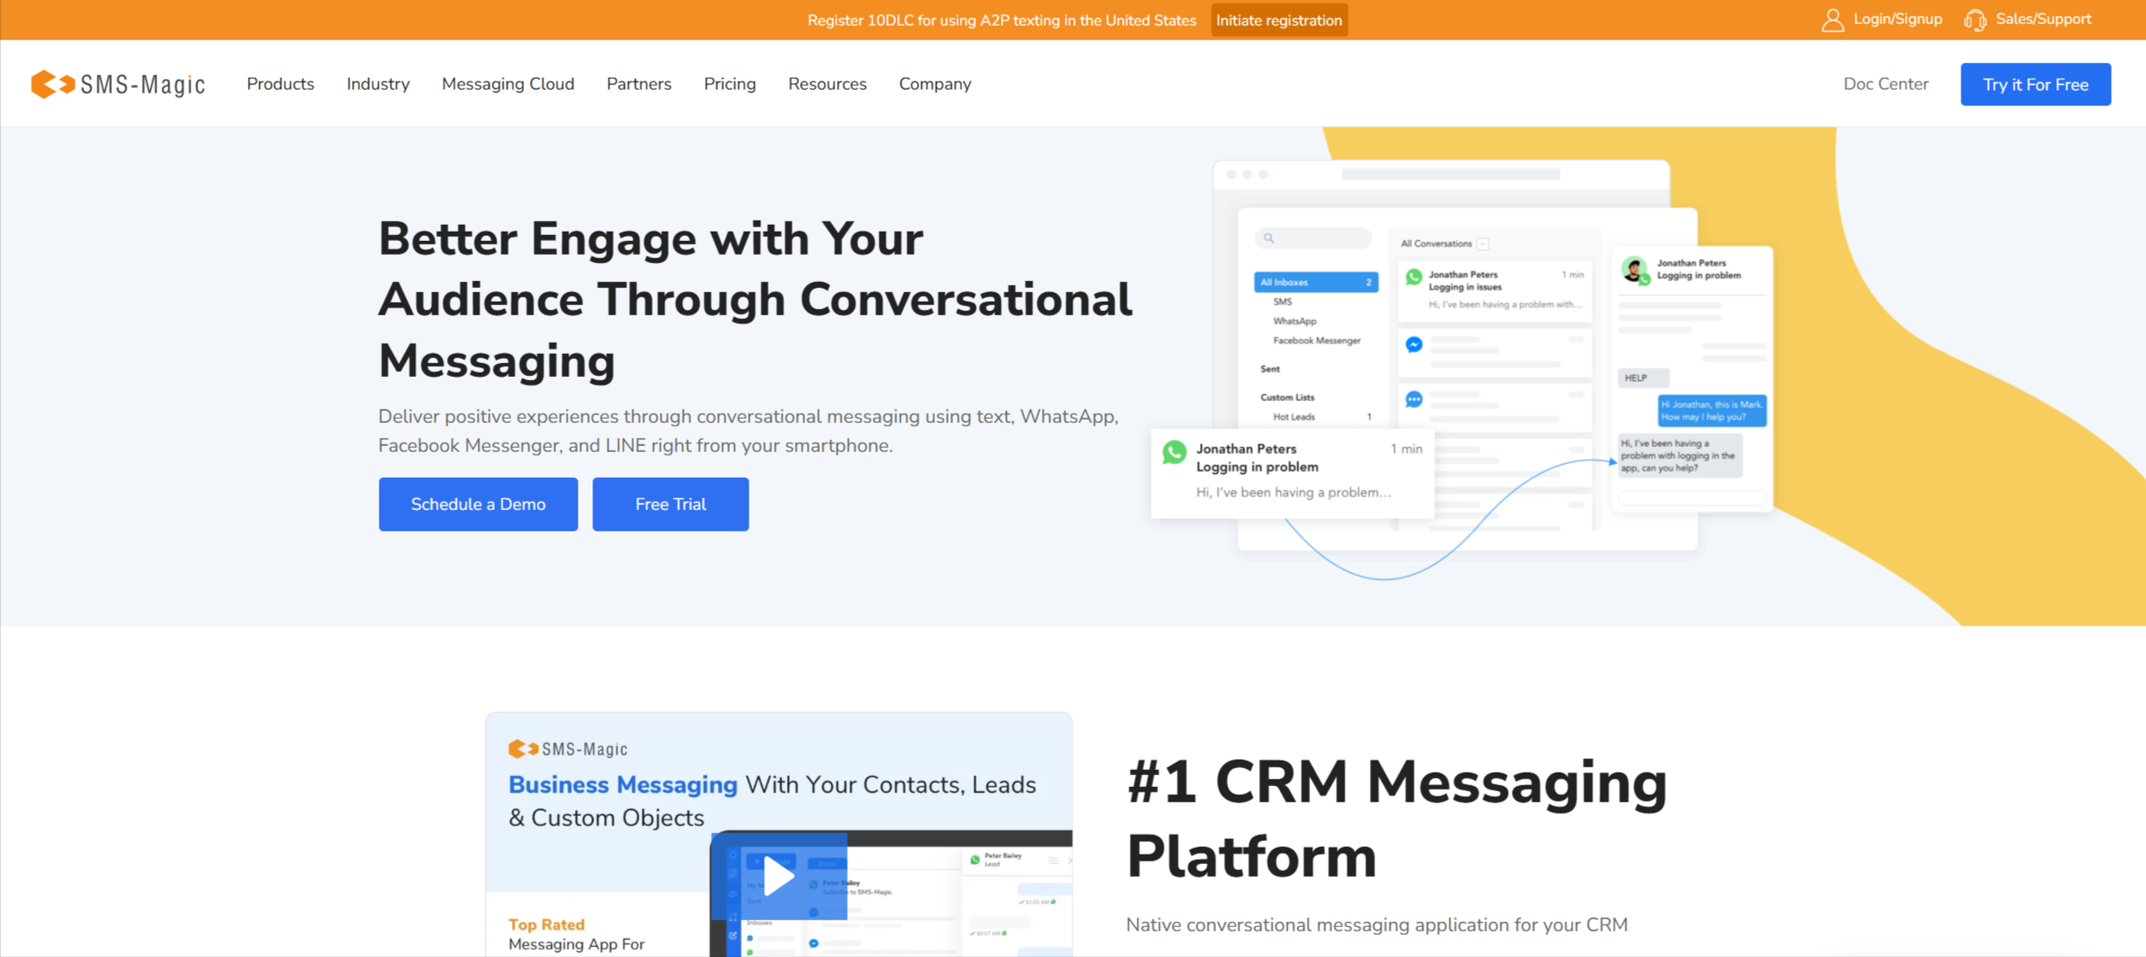Click WhatsApp icon on Jonathan Peters card
This screenshot has height=957, width=2146.
(1174, 452)
